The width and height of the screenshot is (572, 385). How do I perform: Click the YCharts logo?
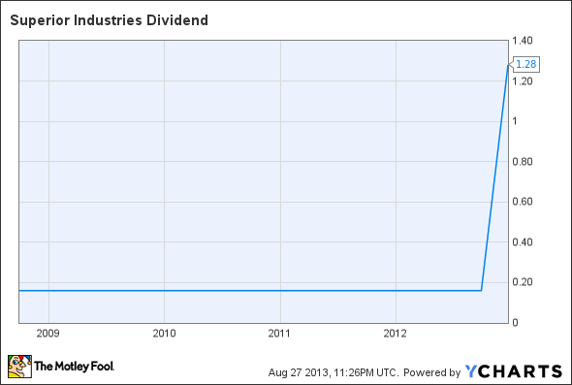[514, 371]
